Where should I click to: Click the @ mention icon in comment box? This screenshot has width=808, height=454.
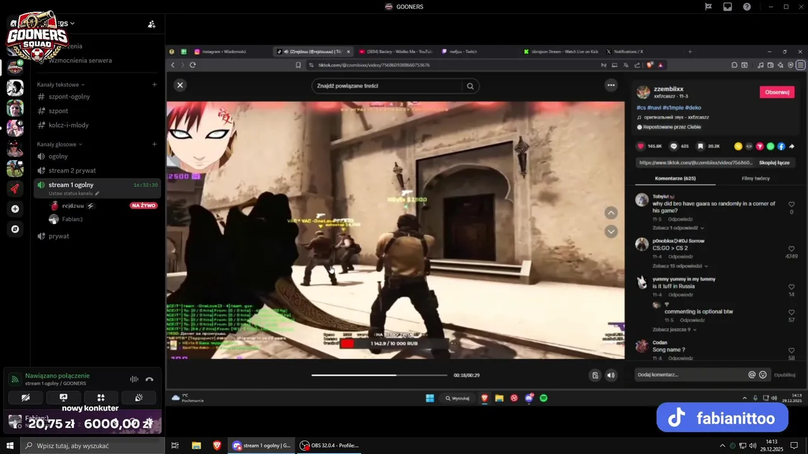[752, 375]
